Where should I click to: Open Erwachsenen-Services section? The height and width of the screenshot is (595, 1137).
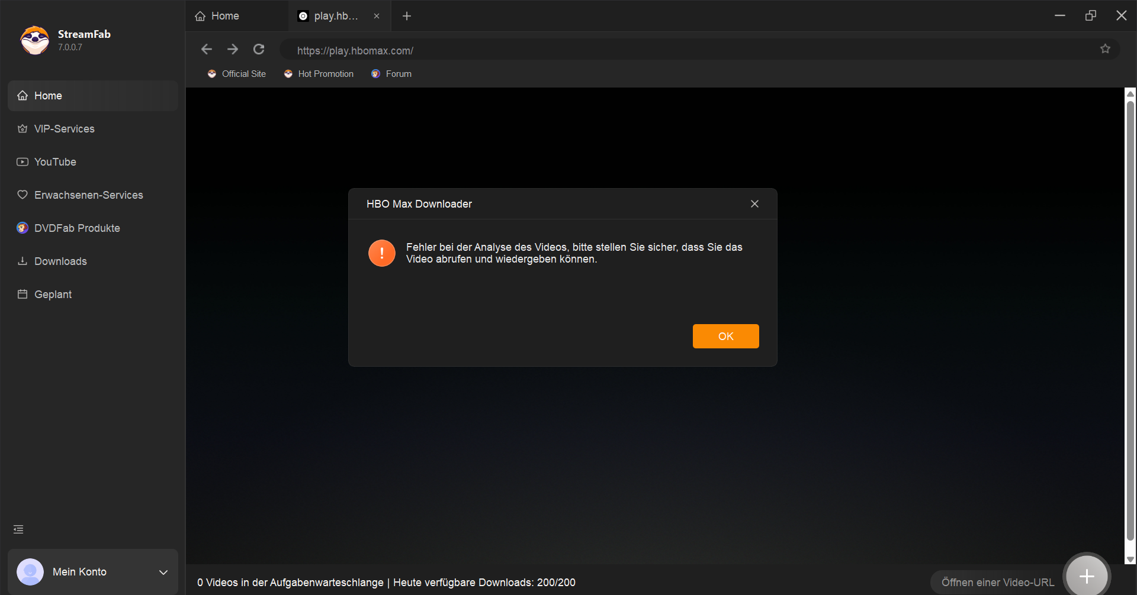click(93, 195)
